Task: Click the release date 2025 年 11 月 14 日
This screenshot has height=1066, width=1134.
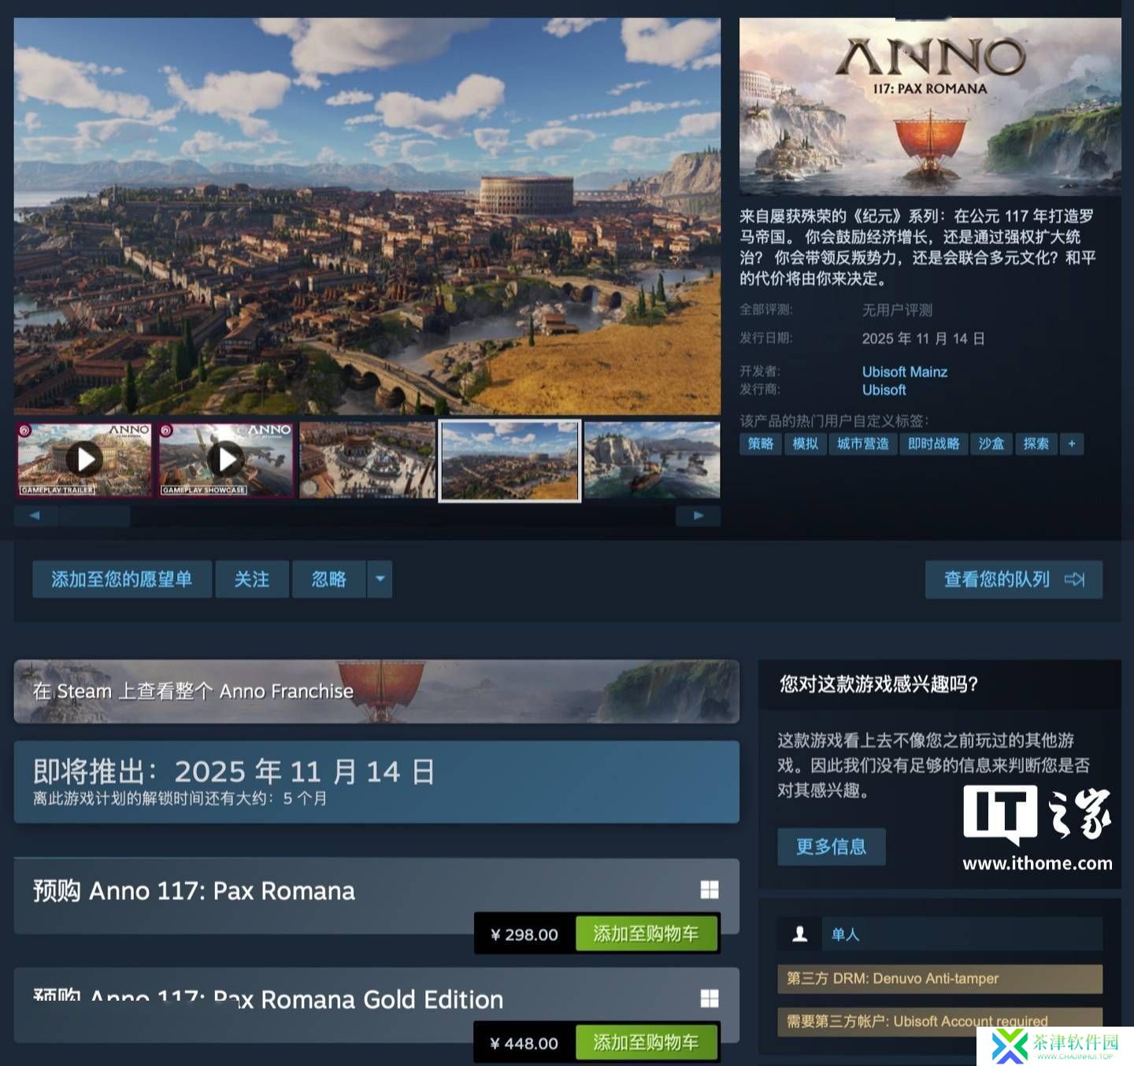Action: (x=923, y=339)
